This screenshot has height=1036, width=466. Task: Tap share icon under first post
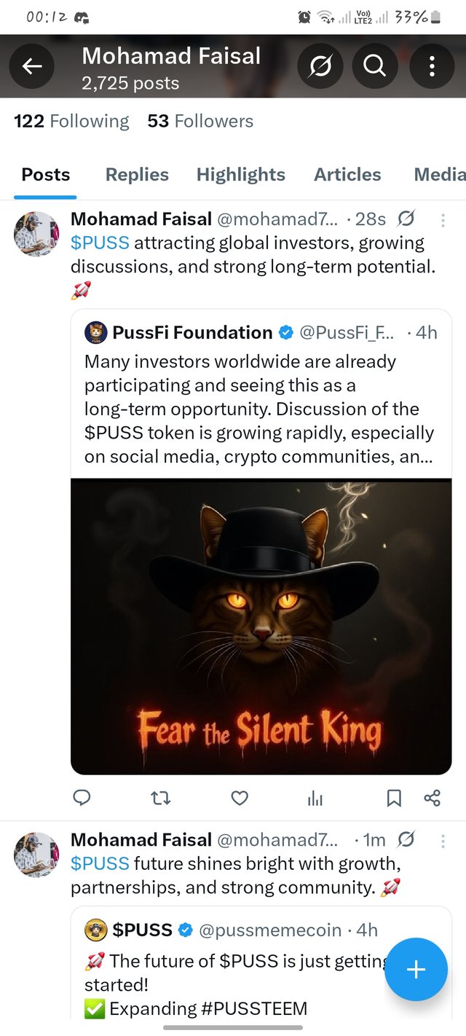(x=432, y=798)
